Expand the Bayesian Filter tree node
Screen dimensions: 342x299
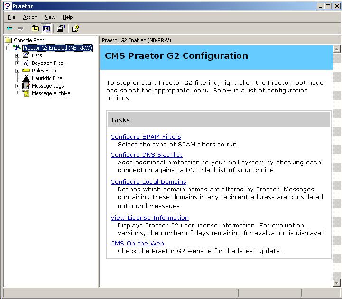[x=17, y=63]
